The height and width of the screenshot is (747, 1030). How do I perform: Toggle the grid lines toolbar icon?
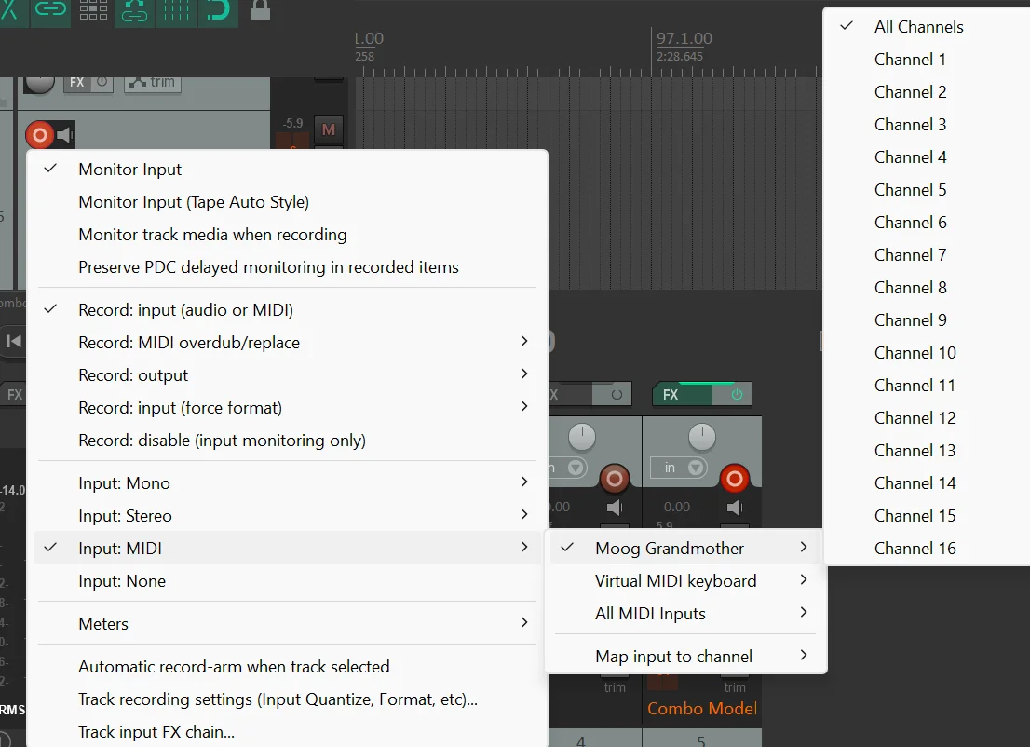click(x=176, y=10)
